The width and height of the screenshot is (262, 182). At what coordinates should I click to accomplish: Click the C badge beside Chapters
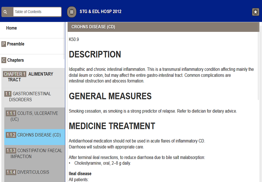click(4, 60)
